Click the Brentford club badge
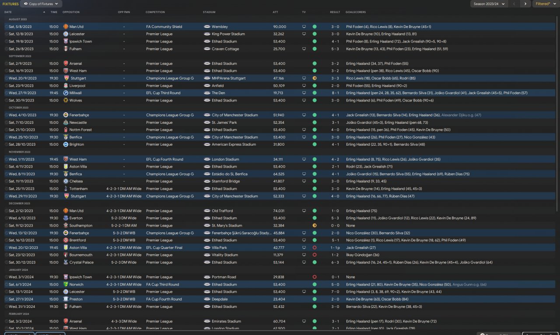Viewport: 560px width, 335px height. [66, 240]
